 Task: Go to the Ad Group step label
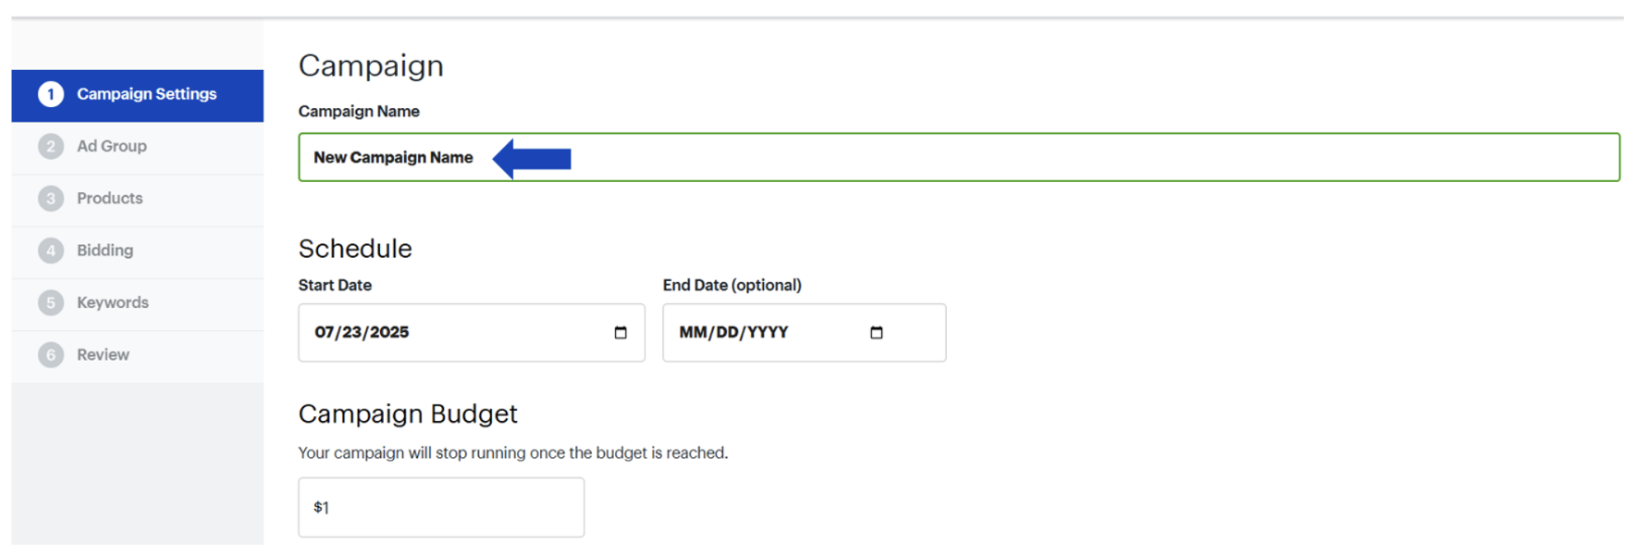(112, 147)
